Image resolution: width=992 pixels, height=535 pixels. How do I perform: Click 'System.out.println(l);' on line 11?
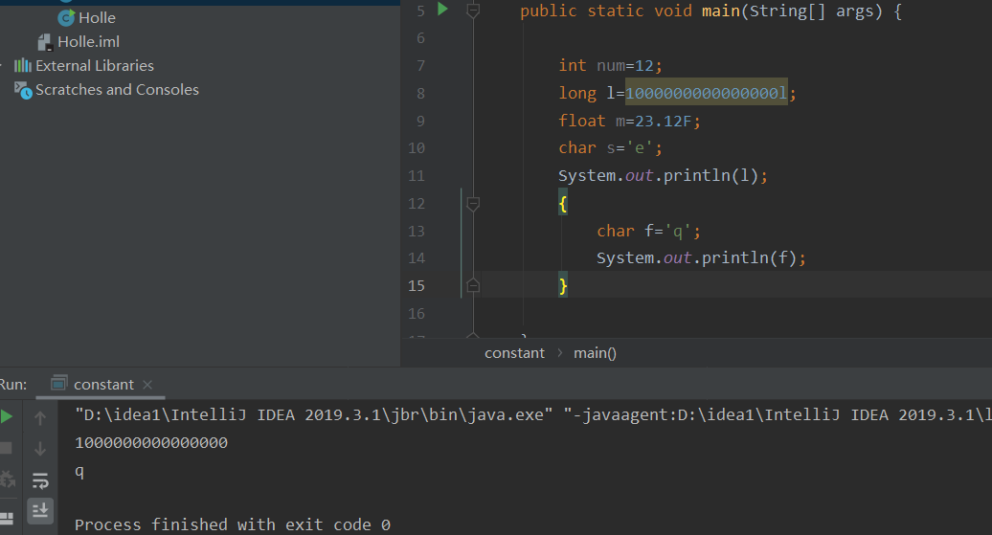click(663, 175)
